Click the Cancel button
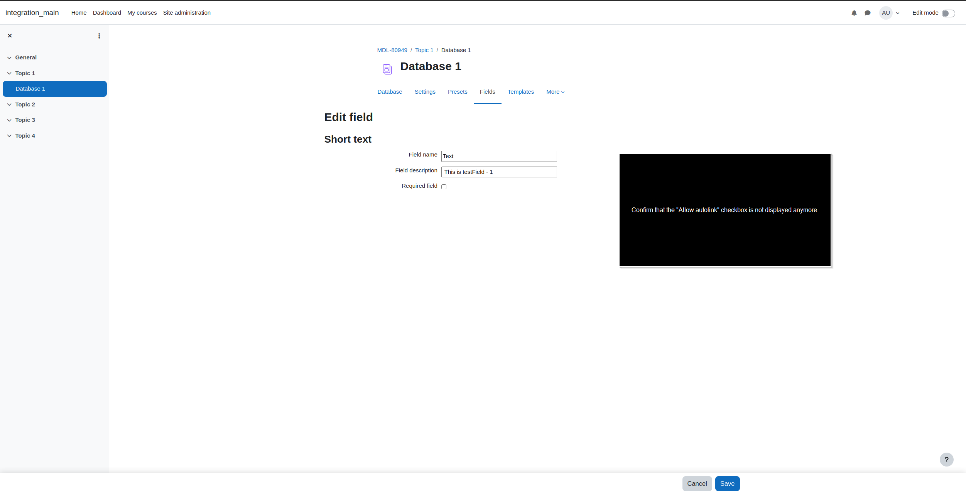This screenshot has height=502, width=966. click(697, 483)
